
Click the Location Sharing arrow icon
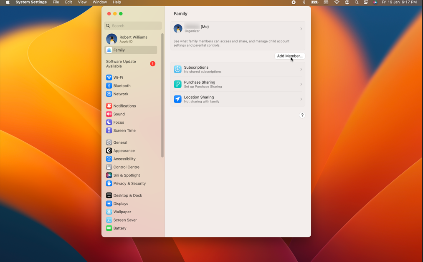pos(177,99)
